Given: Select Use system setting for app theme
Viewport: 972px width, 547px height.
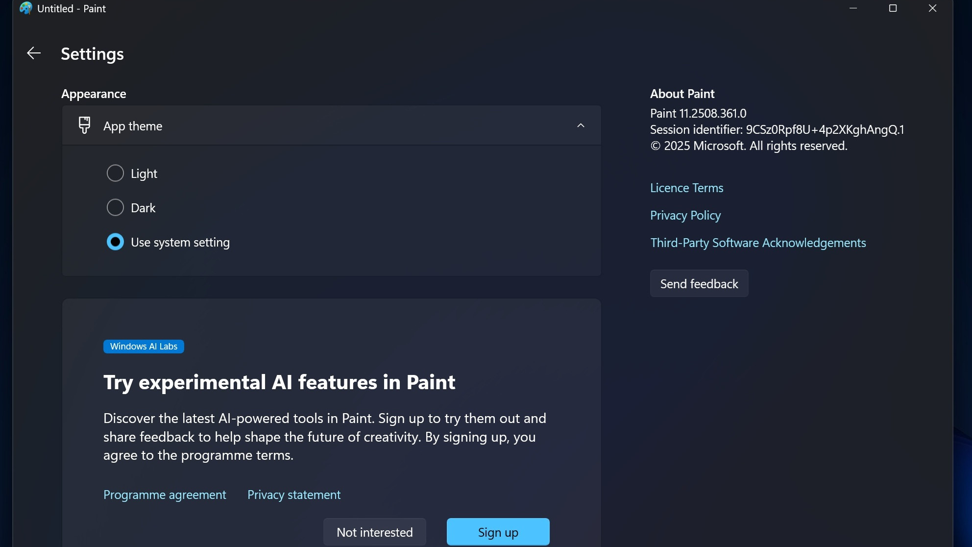Looking at the screenshot, I should click(x=115, y=242).
